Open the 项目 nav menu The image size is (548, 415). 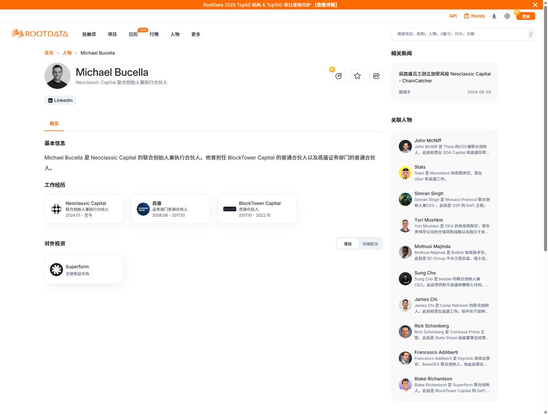(112, 34)
